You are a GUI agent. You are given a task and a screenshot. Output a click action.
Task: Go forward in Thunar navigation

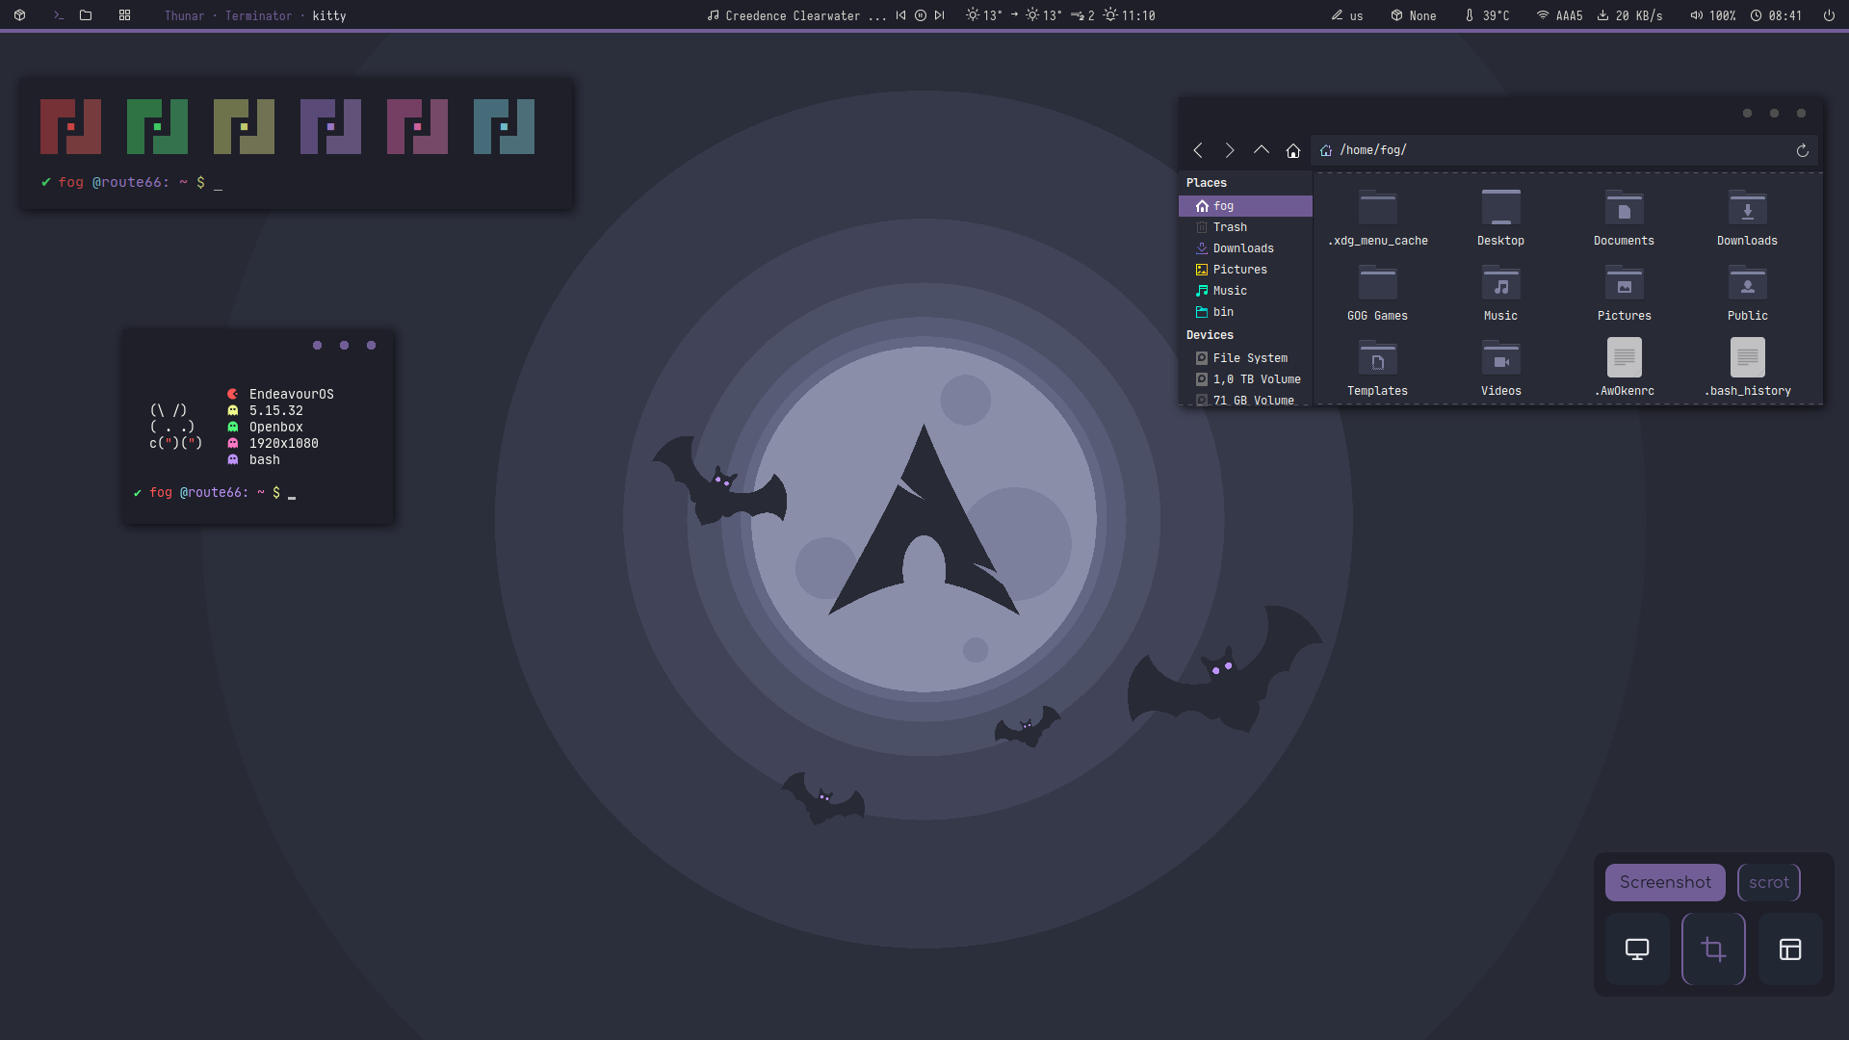tap(1230, 150)
